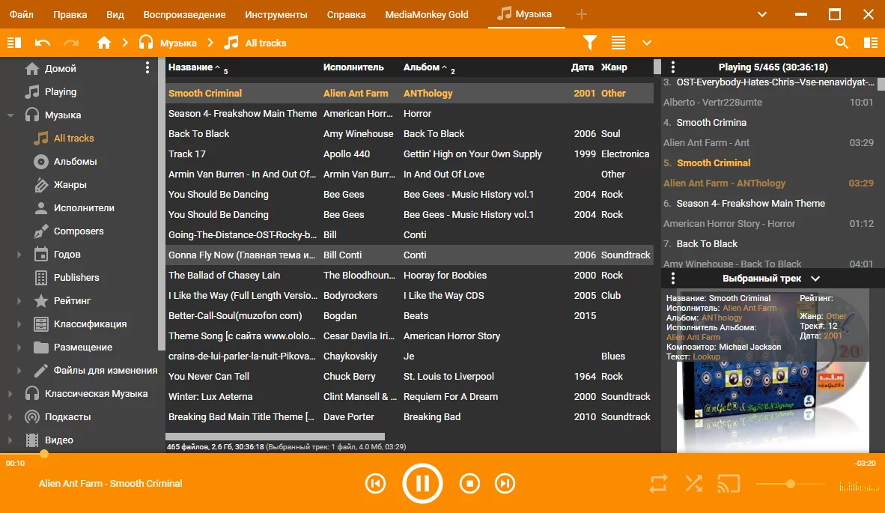885x513 pixels.
Task: Select Исполнители in the media tree
Action: coord(84,207)
